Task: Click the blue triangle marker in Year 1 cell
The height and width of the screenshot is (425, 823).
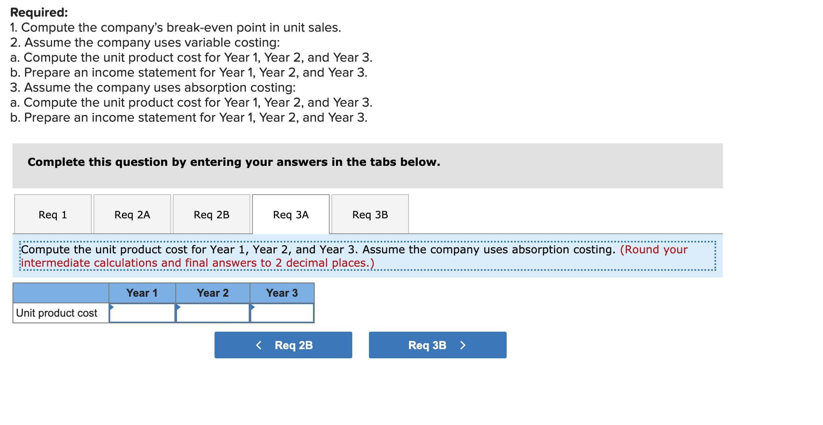Action: click(112, 307)
